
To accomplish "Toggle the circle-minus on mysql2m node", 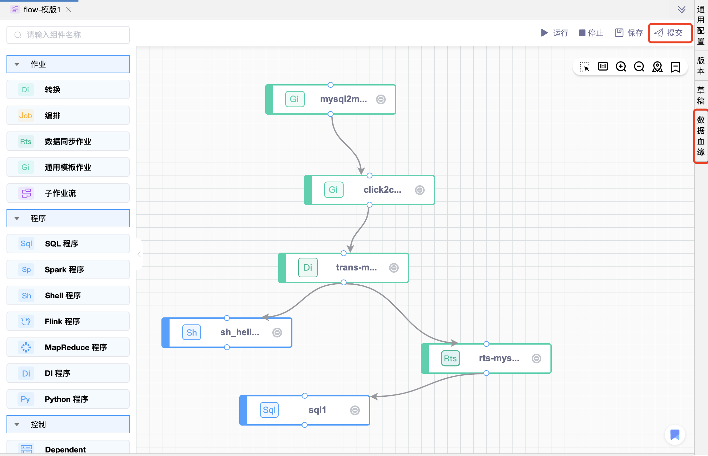I will (381, 99).
